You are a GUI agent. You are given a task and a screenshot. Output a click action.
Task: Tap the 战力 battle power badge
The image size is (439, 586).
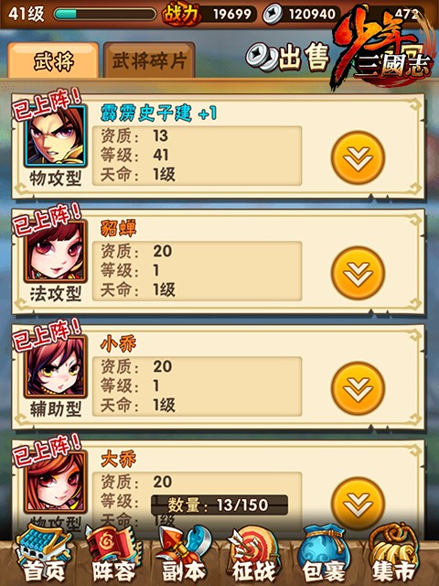(180, 15)
